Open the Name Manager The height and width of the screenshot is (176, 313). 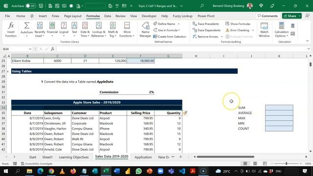pyautogui.click(x=145, y=30)
